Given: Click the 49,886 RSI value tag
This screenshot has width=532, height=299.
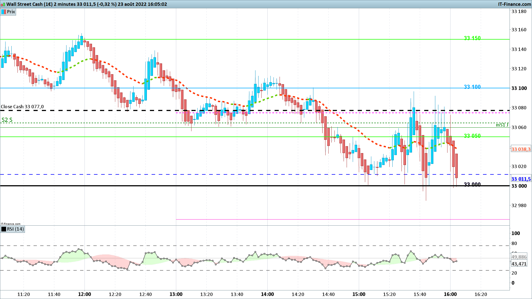Looking at the screenshot, I should (x=519, y=257).
